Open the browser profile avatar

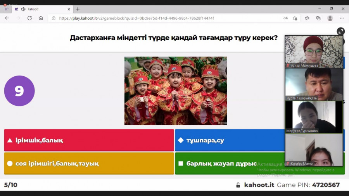click(x=330, y=18)
